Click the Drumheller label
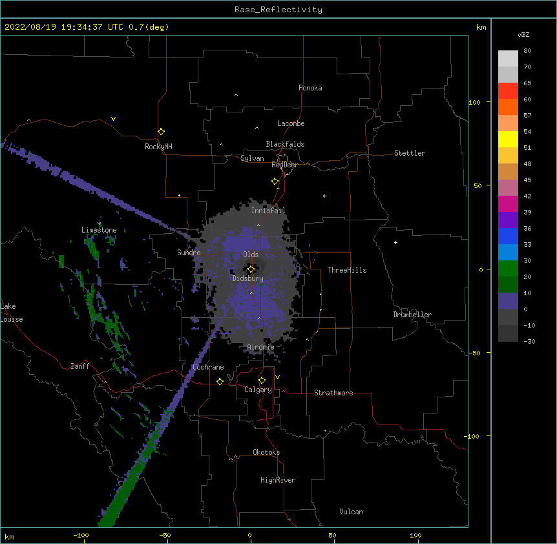 tap(412, 315)
